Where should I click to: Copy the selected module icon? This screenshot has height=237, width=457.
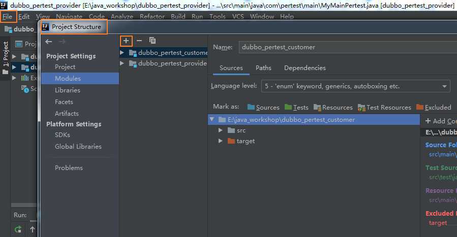point(153,41)
